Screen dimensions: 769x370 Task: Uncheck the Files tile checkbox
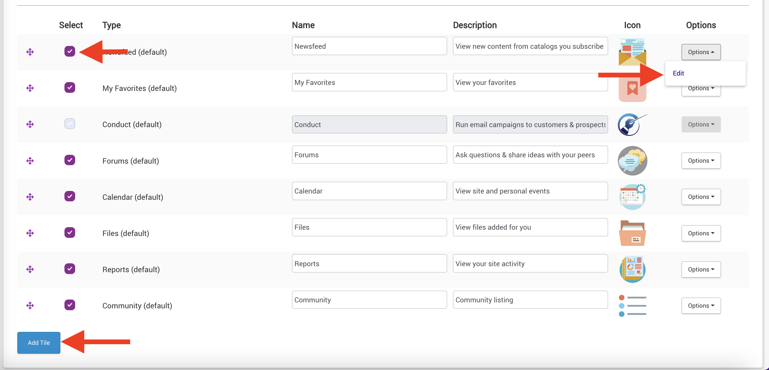point(70,233)
